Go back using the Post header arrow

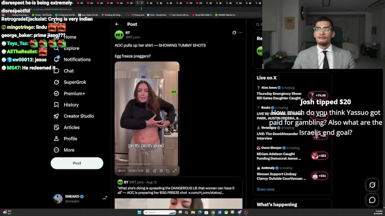tap(117, 24)
